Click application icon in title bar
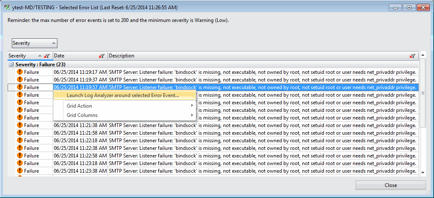 coord(7,8)
